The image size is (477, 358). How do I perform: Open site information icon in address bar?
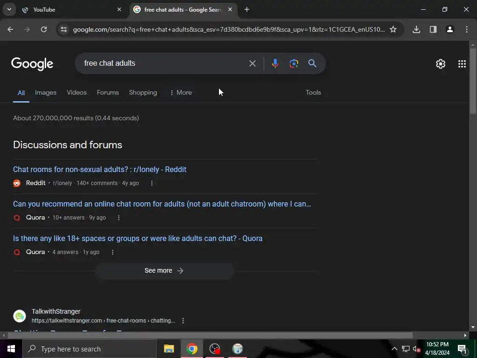63,29
